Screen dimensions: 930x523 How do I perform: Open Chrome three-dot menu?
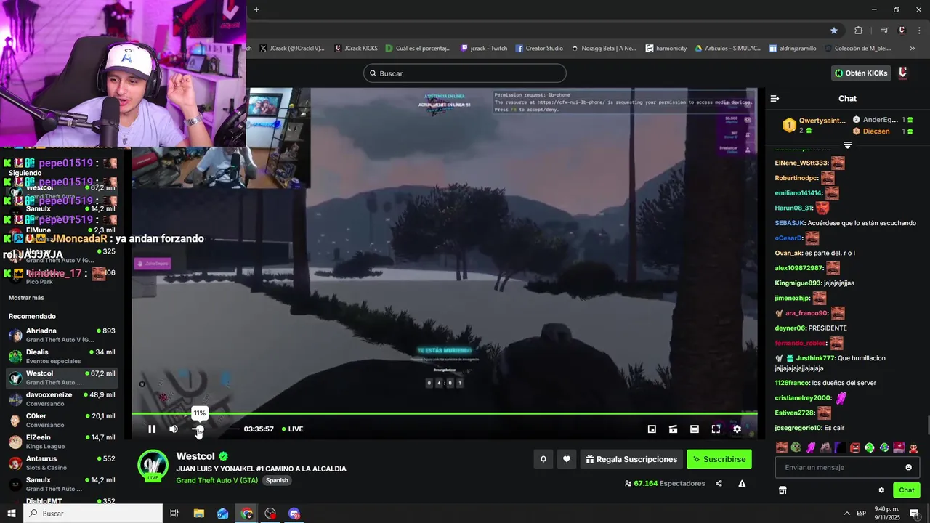pos(918,31)
